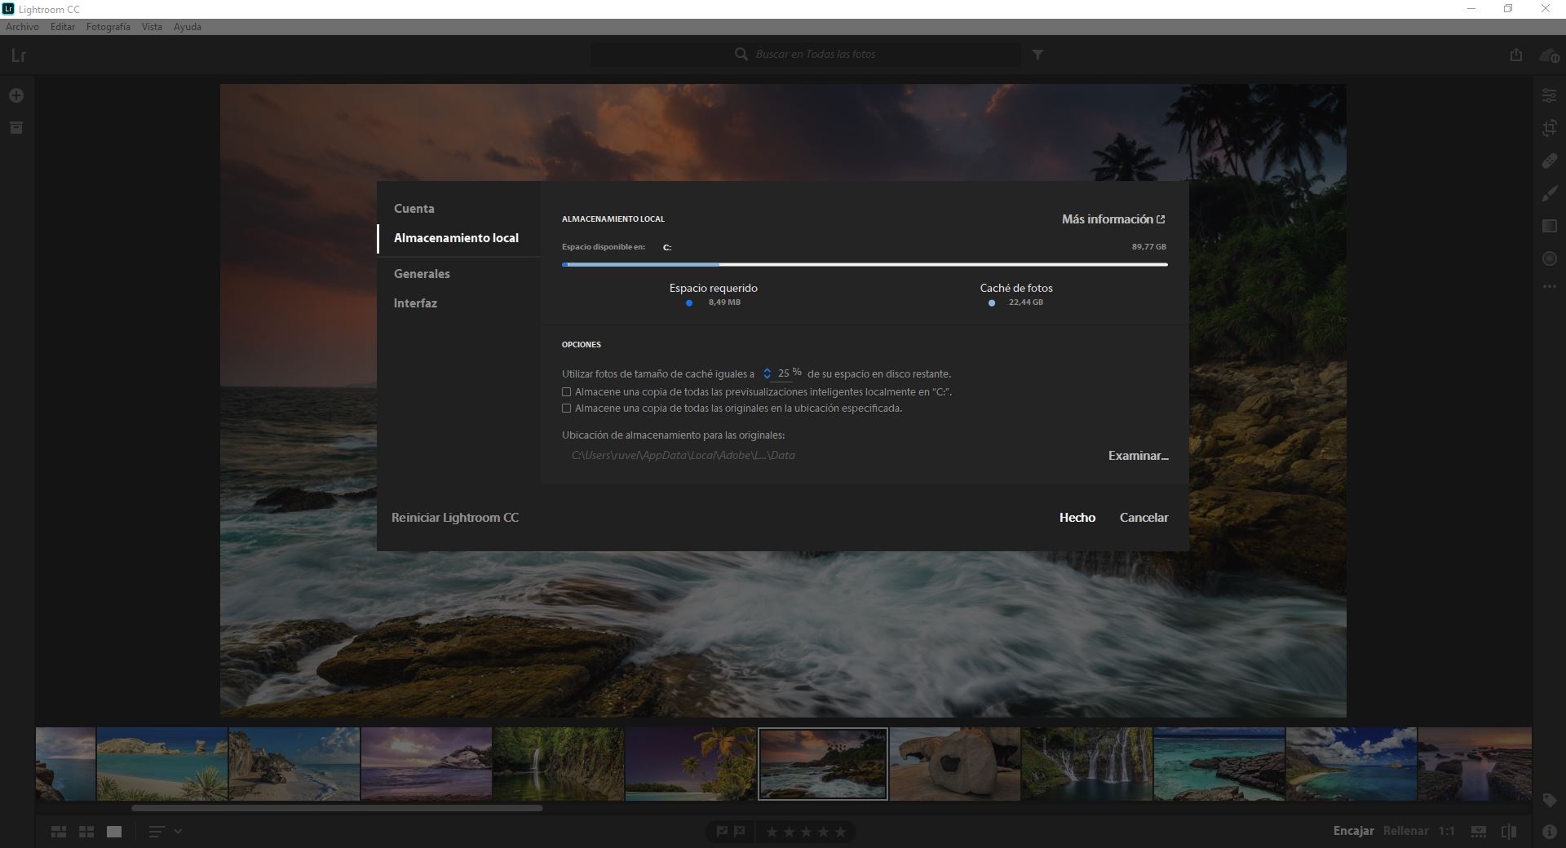1566x848 pixels.
Task: Expand the sort options chevron
Action: click(x=178, y=832)
